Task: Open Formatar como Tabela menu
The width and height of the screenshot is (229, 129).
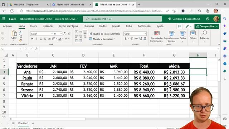Action: [171, 37]
